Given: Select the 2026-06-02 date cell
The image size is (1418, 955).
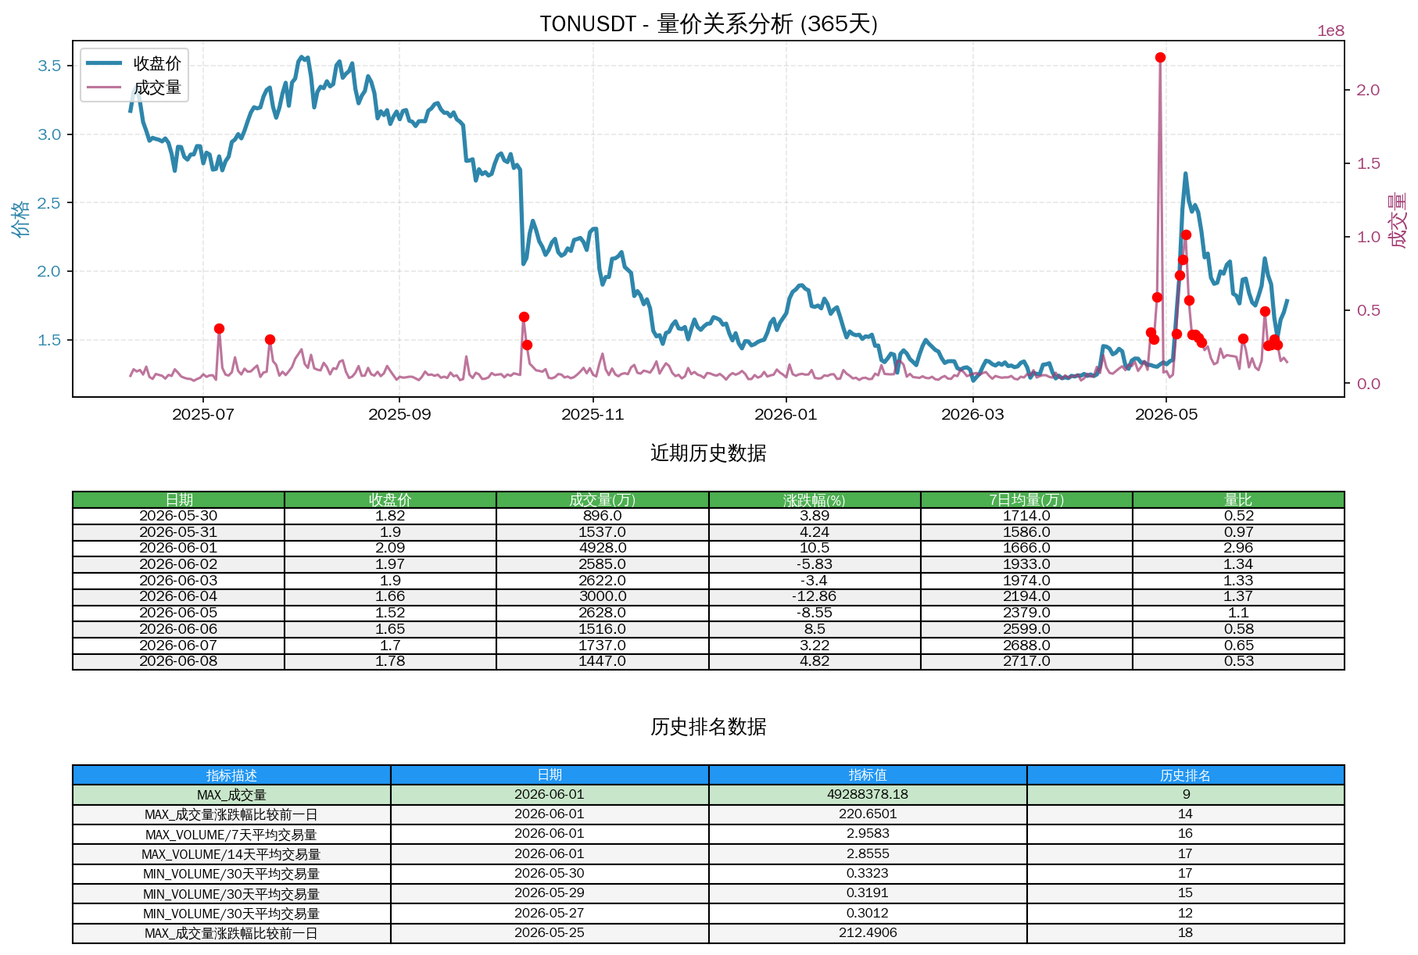Looking at the screenshot, I should pyautogui.click(x=179, y=564).
